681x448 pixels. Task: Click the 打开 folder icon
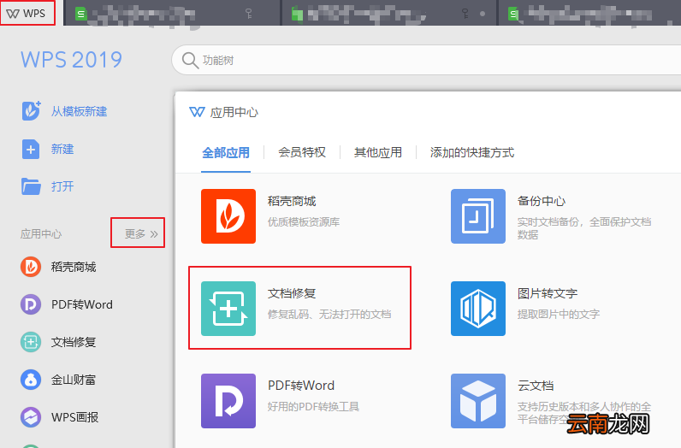[x=32, y=186]
